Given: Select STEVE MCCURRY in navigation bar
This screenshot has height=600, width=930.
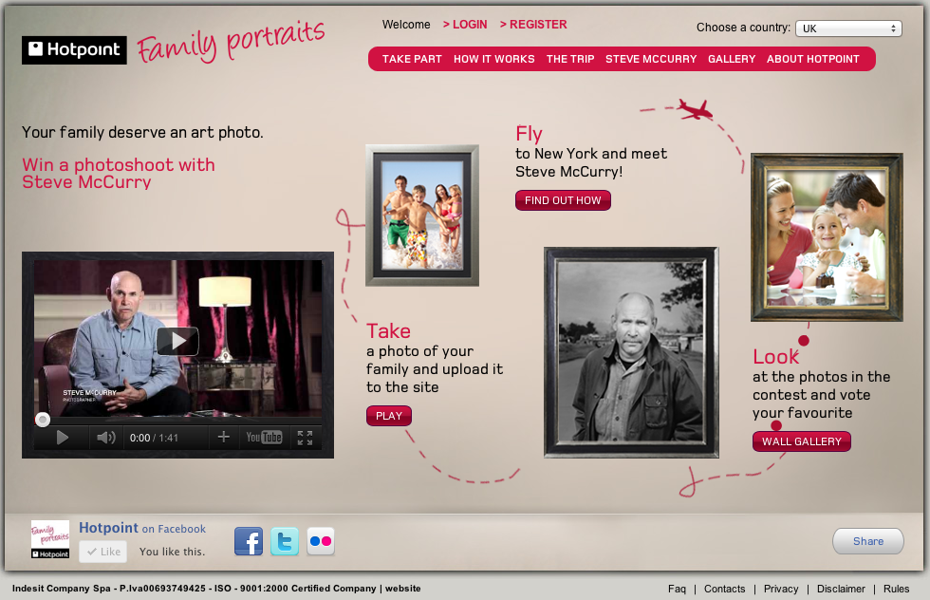Looking at the screenshot, I should tap(651, 59).
